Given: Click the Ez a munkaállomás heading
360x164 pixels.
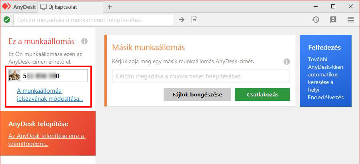Looking at the screenshot, I should coord(41,41).
